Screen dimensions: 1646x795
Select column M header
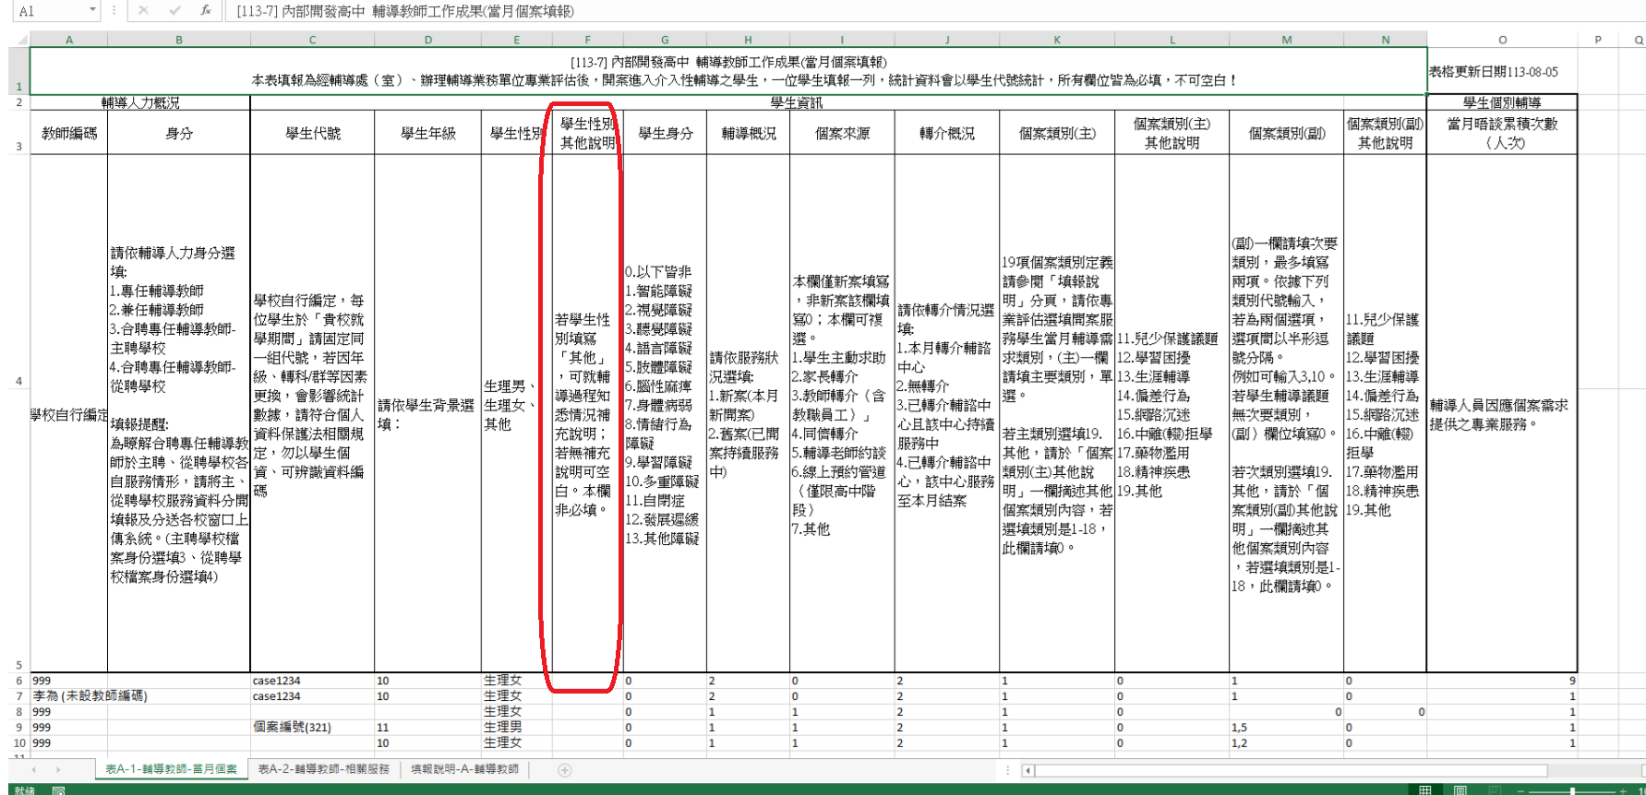pyautogui.click(x=1286, y=40)
